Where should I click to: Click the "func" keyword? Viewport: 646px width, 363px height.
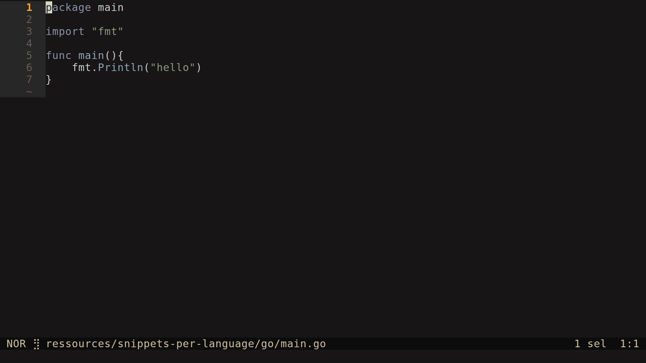(x=59, y=55)
